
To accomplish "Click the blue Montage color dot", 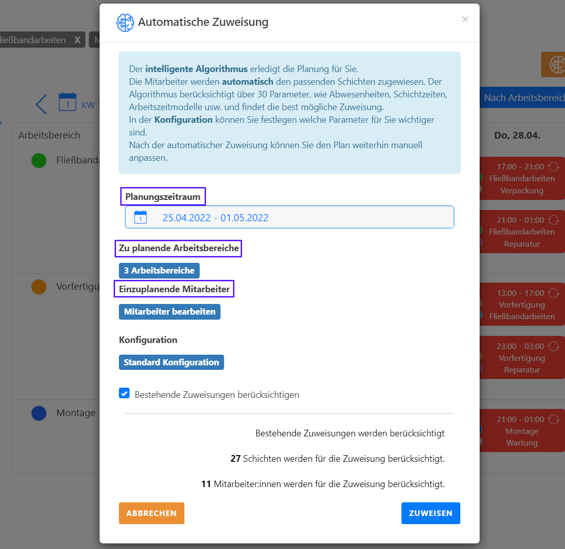I will (39, 413).
